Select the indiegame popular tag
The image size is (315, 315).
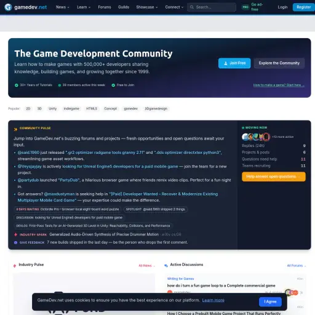tap(71, 109)
